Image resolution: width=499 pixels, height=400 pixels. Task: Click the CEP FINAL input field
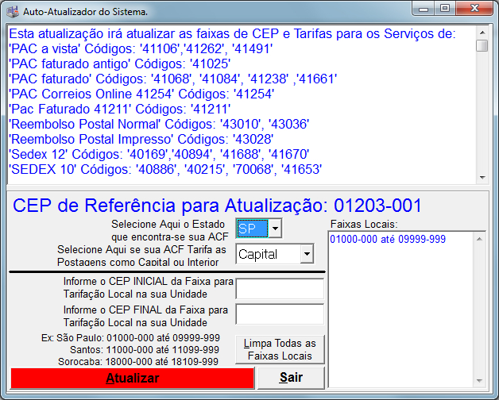280,314
